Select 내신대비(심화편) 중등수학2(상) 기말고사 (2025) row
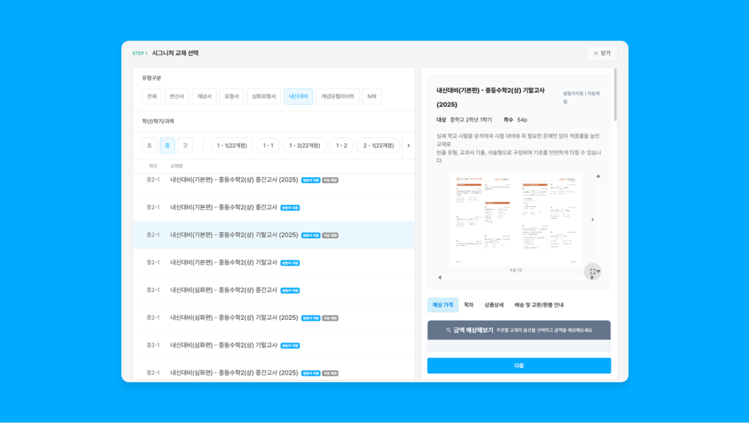This screenshot has height=423, width=749. point(274,318)
